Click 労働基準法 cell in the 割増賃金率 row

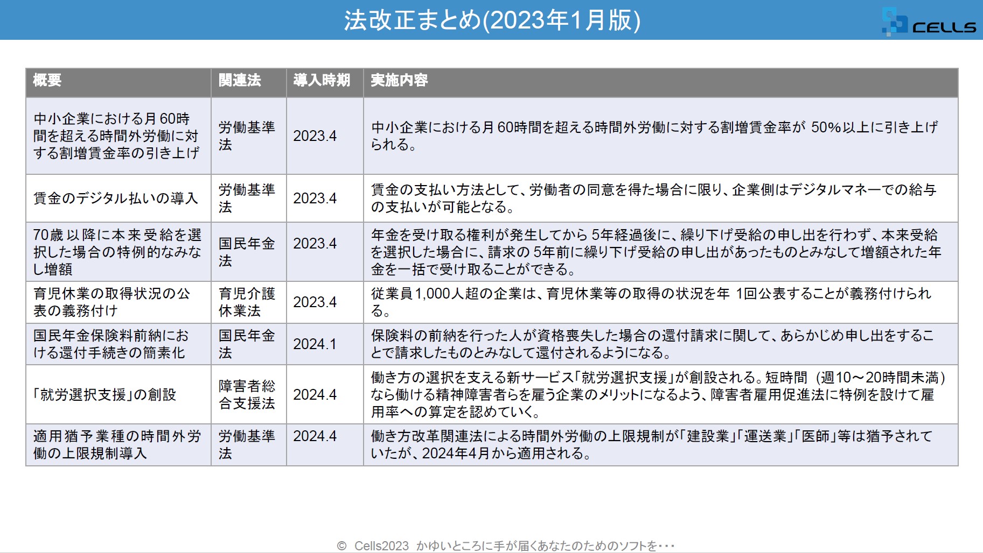click(249, 136)
